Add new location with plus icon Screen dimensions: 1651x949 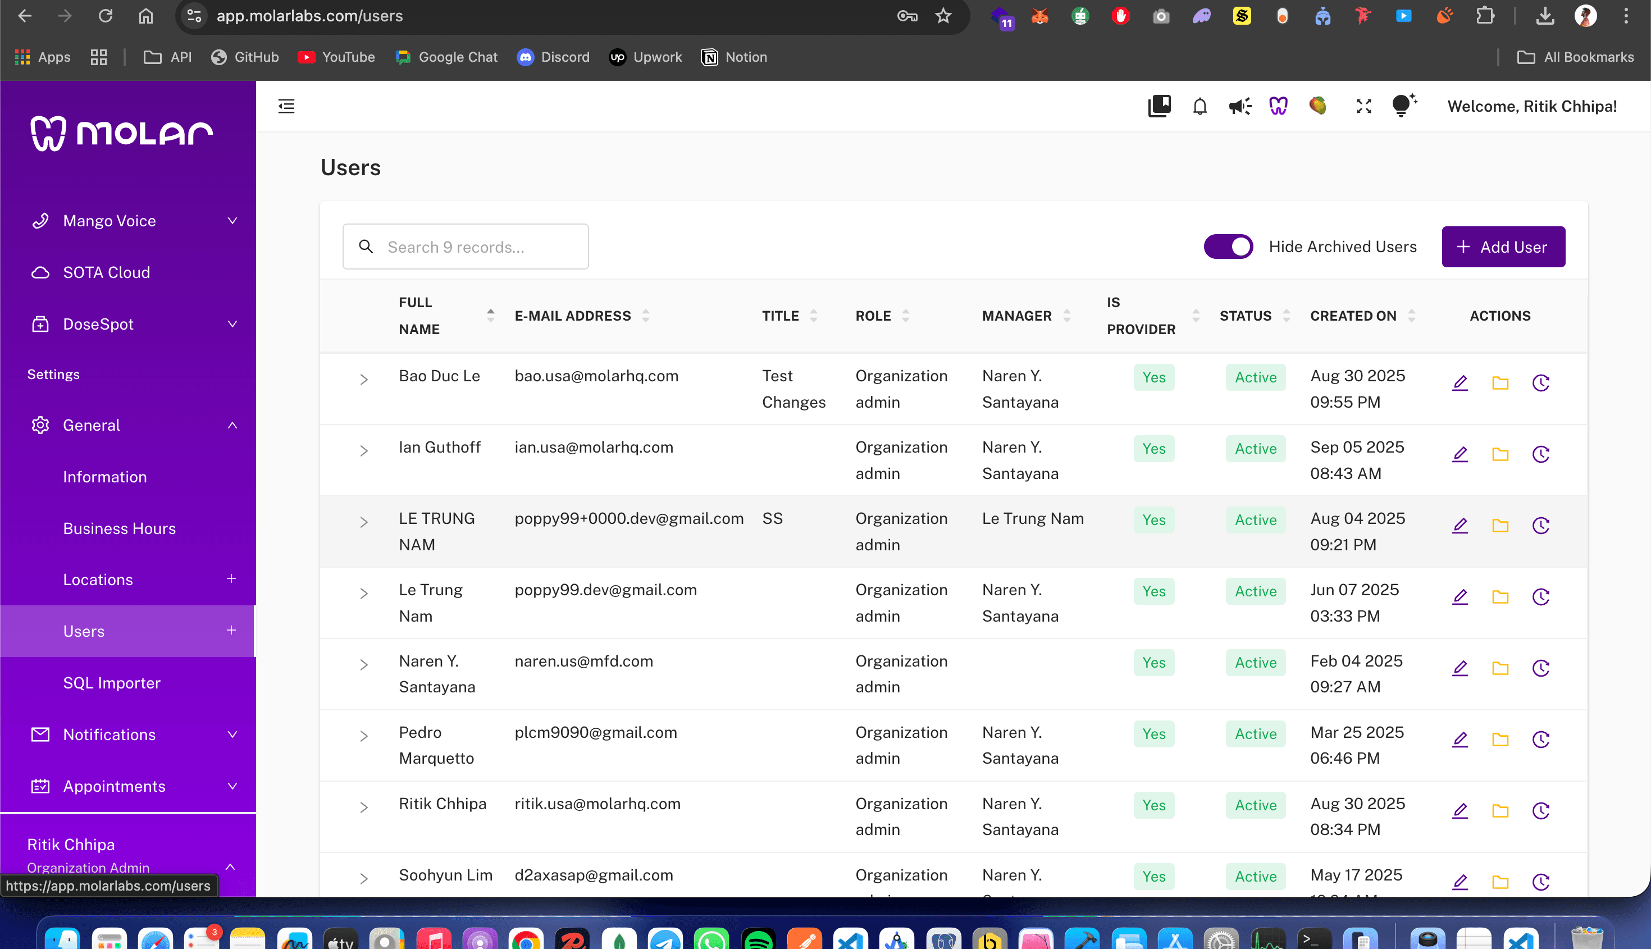[x=231, y=579]
